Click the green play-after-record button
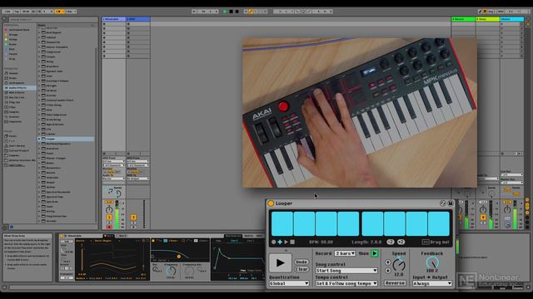The height and width of the screenshot is (299, 533). tap(374, 253)
